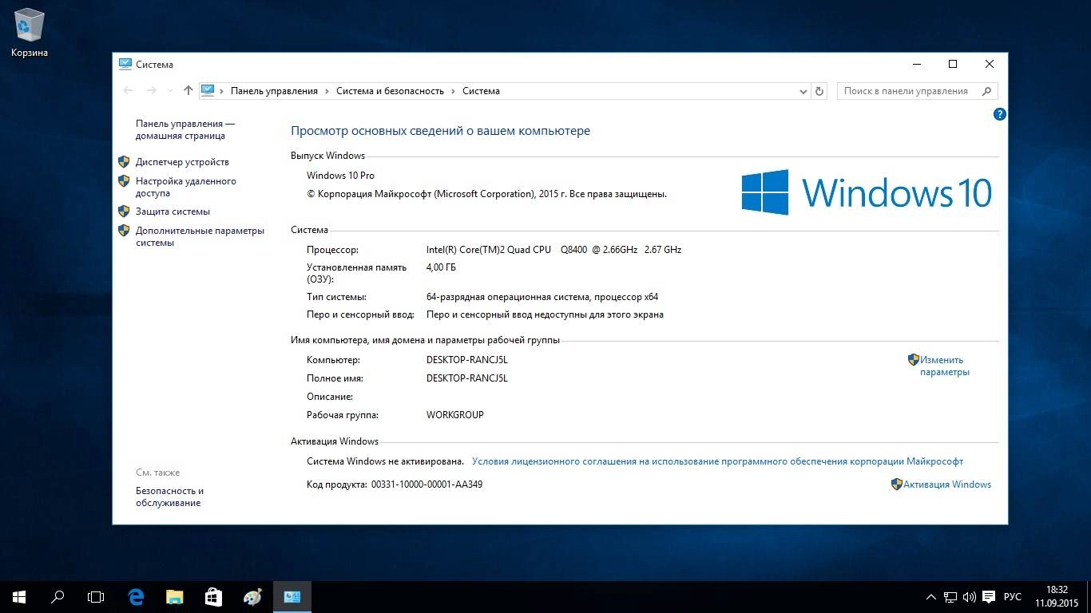Viewport: 1091px width, 613px height.
Task: Select computer name DESKTOP-RANCJ5L in Компьютер row
Action: coord(467,360)
